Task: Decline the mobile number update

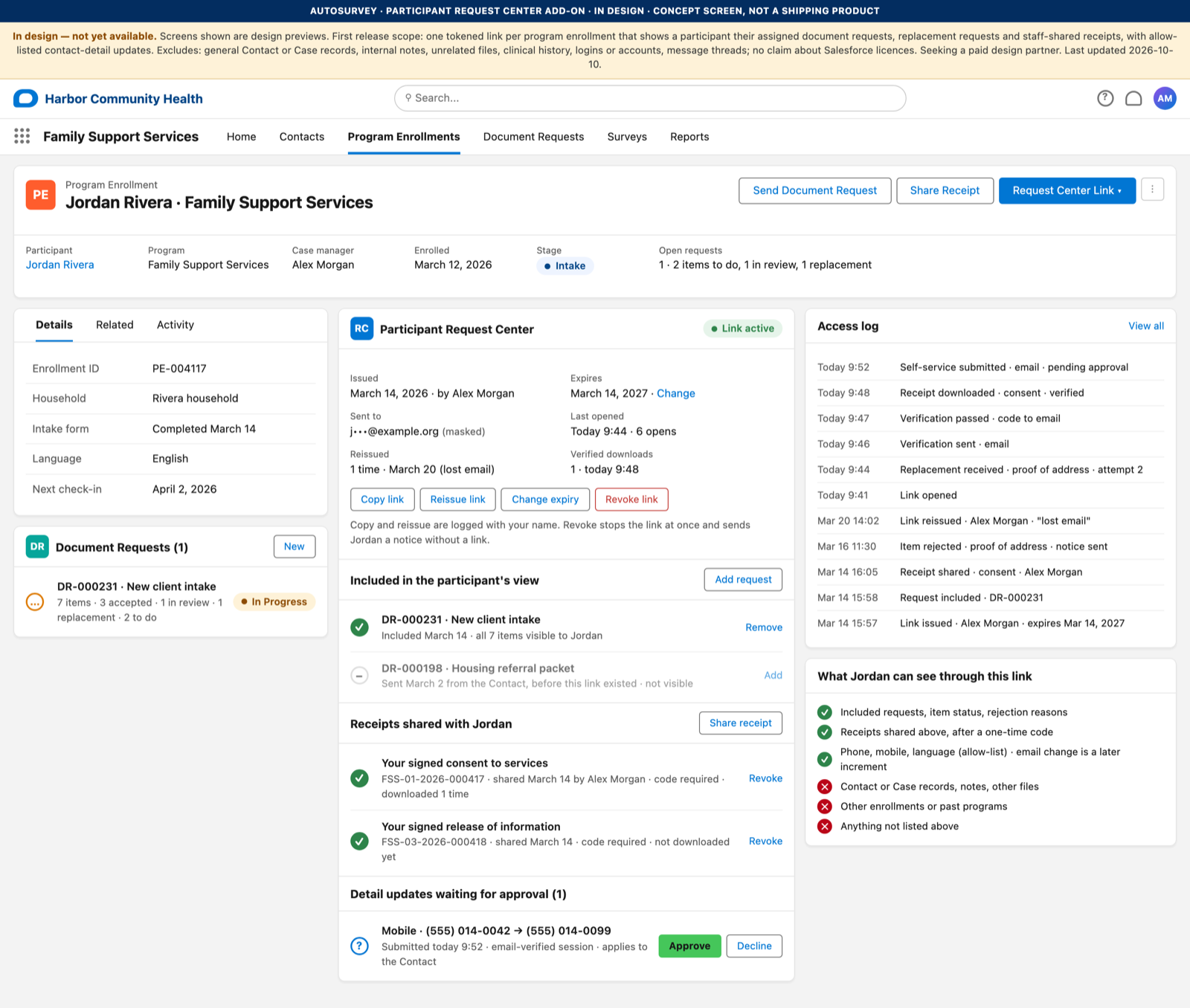Action: [754, 946]
